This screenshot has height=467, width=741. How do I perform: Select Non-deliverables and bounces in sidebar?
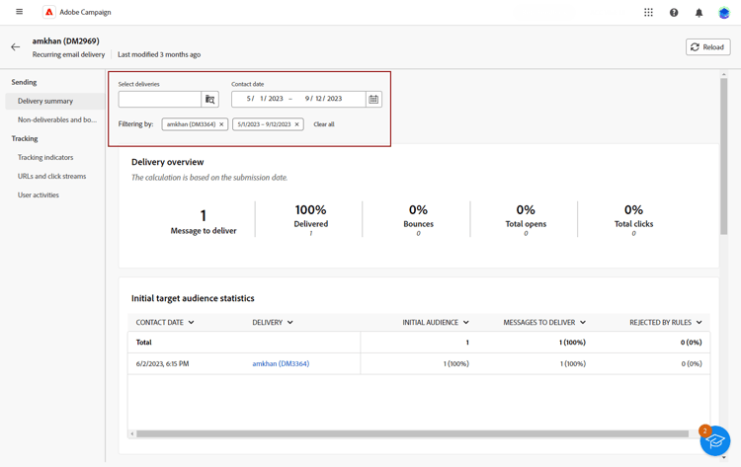point(55,119)
